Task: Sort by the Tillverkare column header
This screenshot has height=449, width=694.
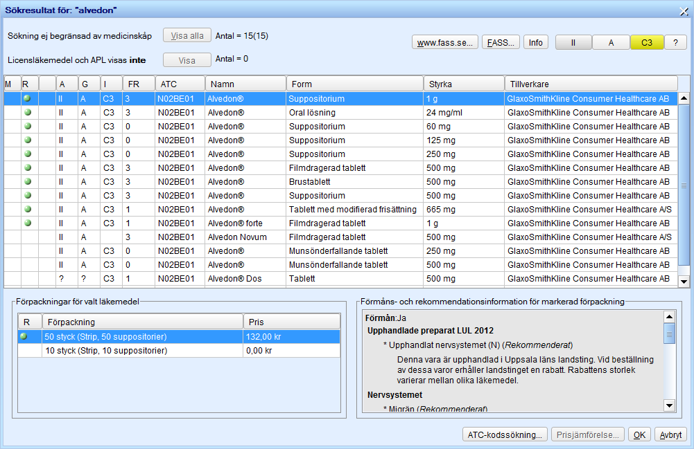Action: coord(591,84)
